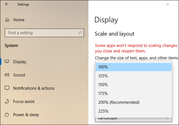Choose 225% scaling option
Viewport: 179px width, 125px height.
[x=133, y=111]
